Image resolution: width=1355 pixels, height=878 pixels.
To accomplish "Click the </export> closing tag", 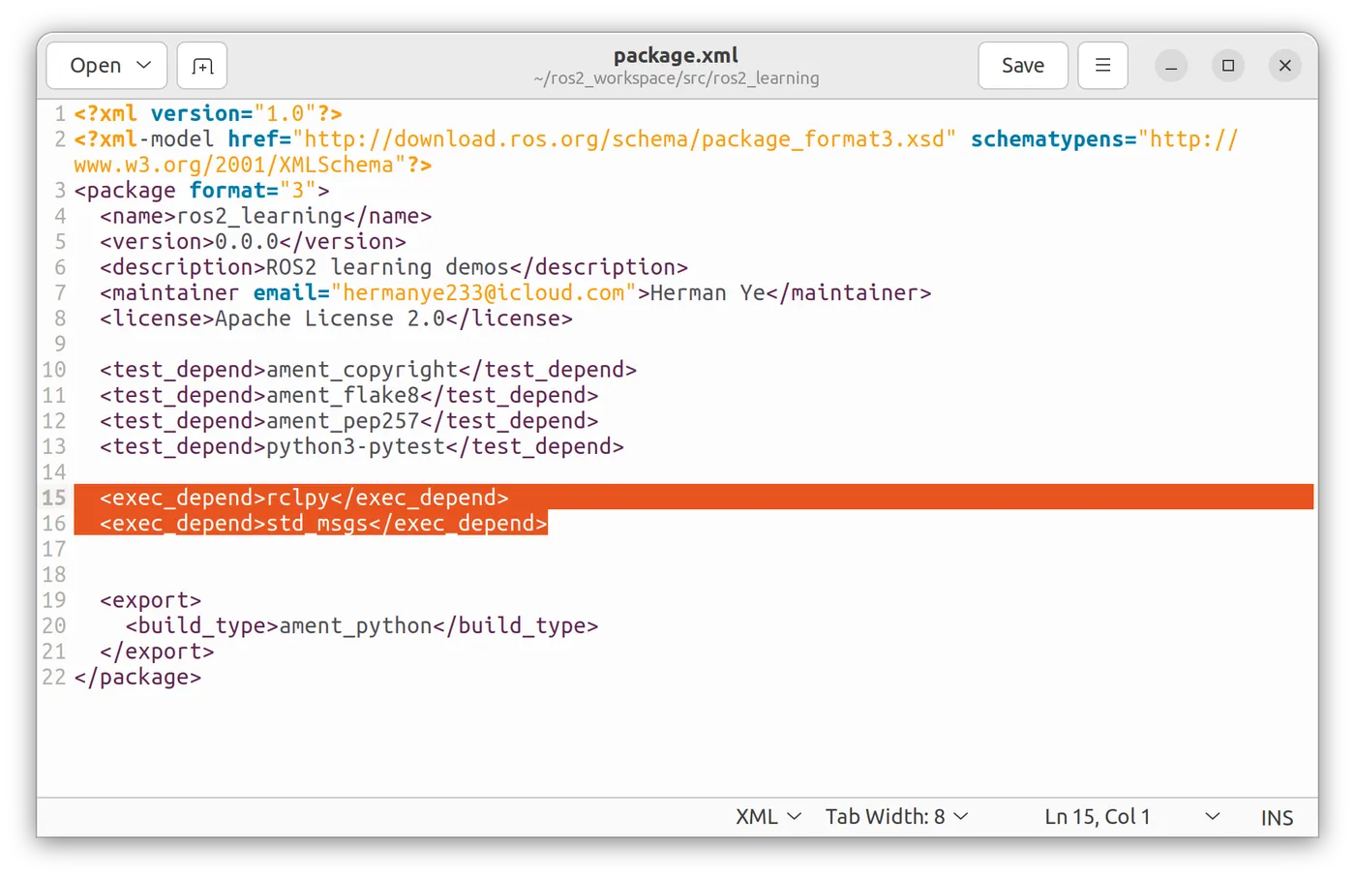I will click(x=157, y=651).
